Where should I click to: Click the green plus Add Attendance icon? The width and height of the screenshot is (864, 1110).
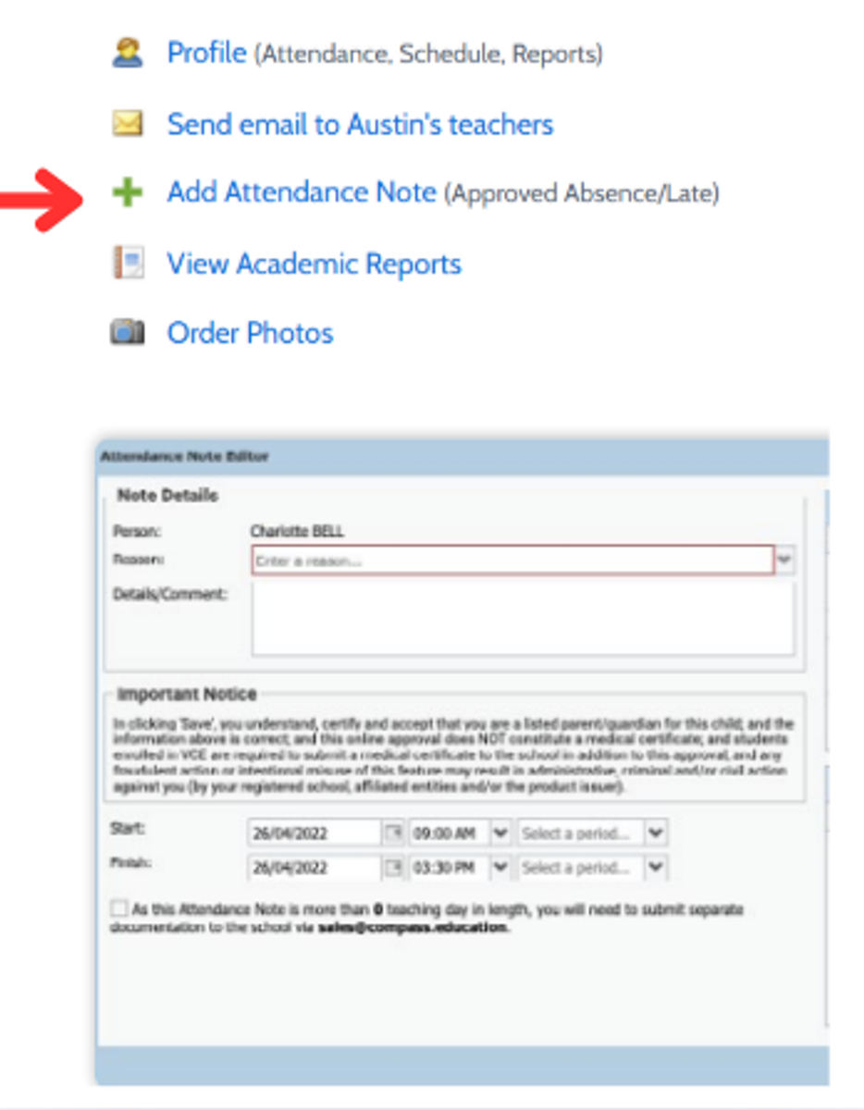click(127, 193)
